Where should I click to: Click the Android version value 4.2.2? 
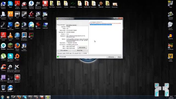coord(68,34)
